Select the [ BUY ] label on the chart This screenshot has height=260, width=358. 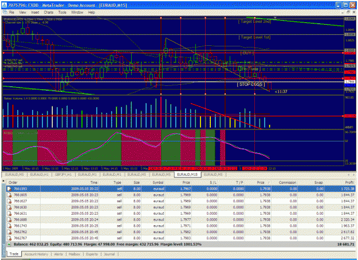(x=247, y=53)
